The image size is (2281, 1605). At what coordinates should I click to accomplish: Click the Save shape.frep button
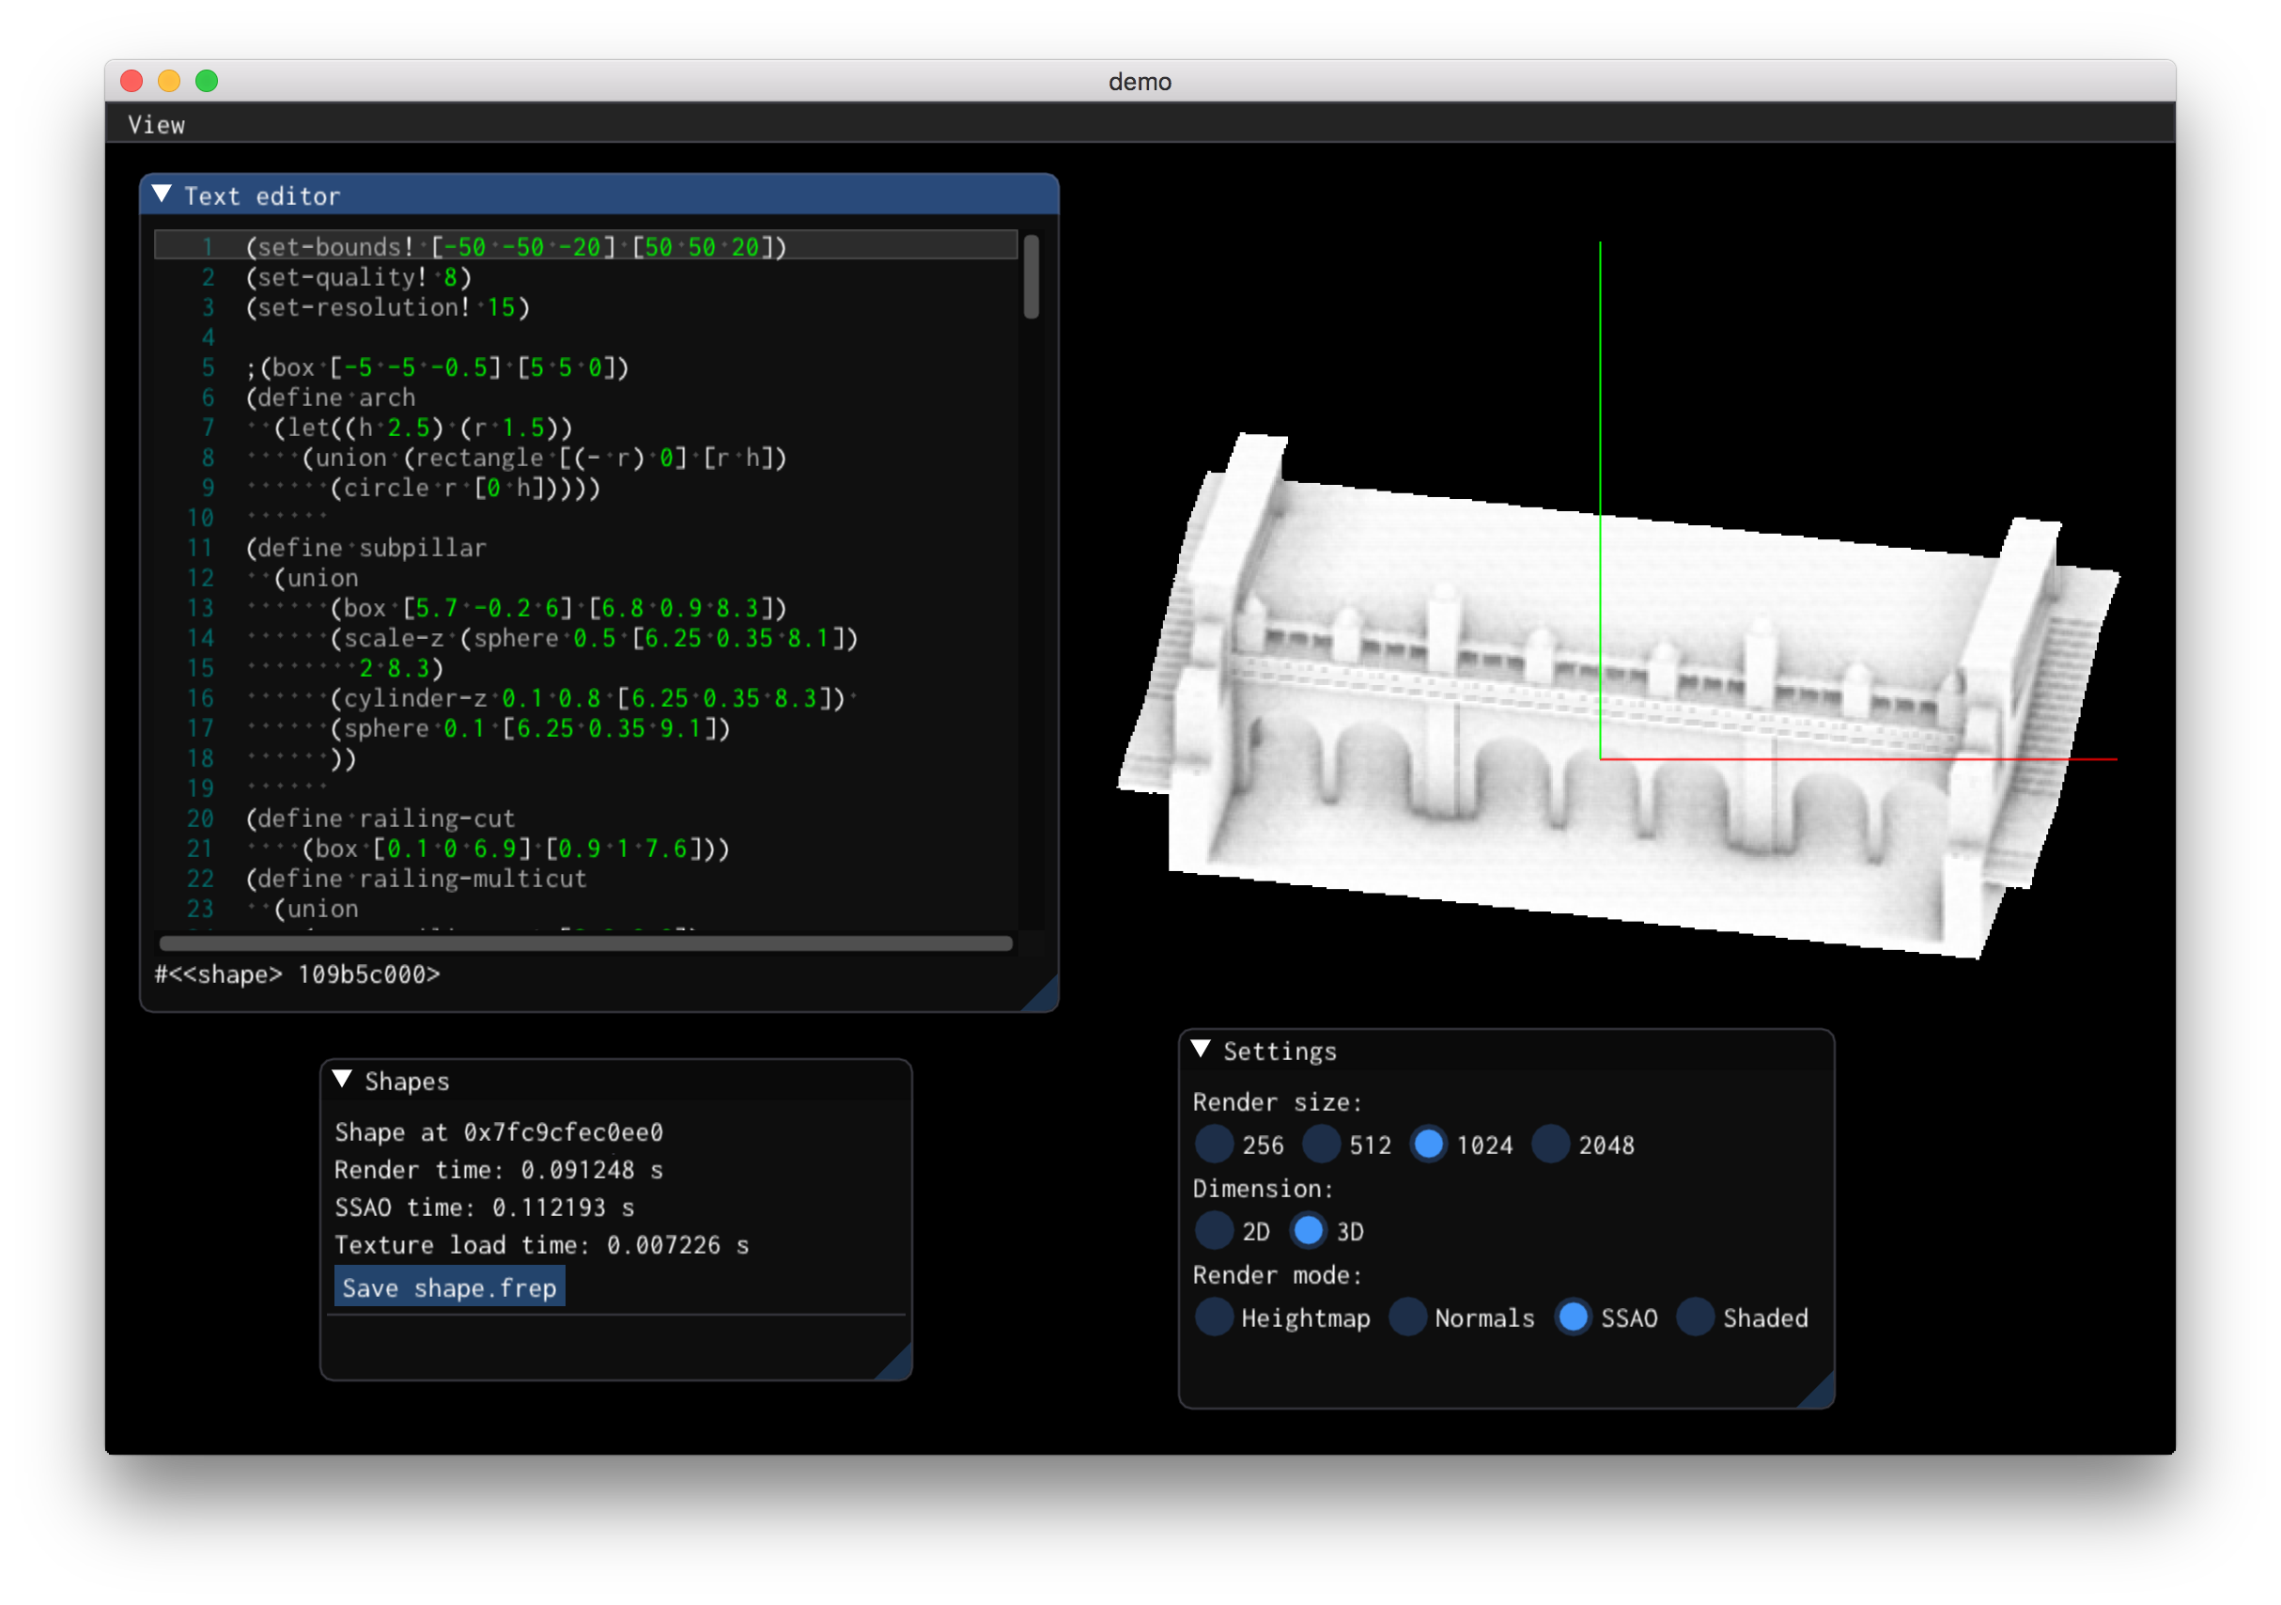(449, 1287)
